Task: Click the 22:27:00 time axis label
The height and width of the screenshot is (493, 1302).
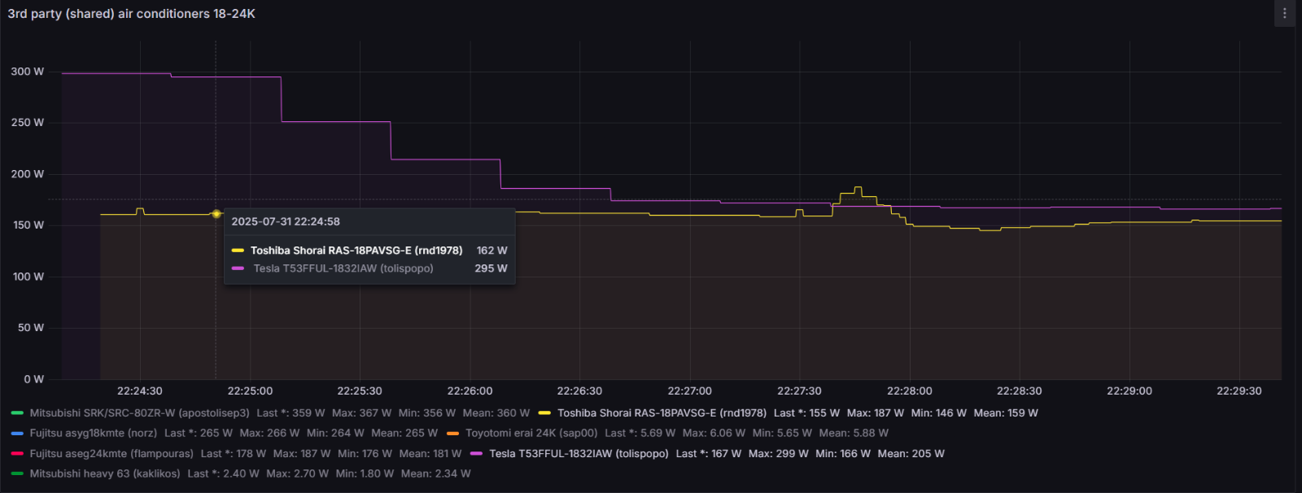Action: (689, 391)
